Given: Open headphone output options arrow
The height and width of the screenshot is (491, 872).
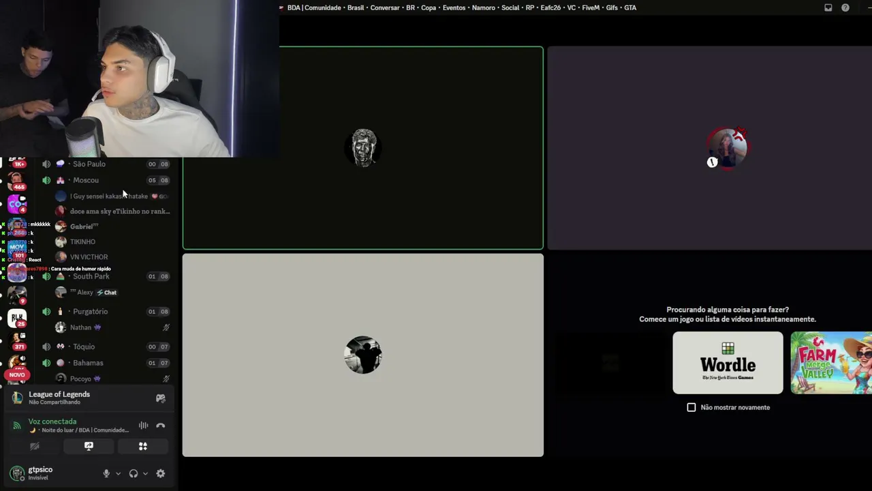Looking at the screenshot, I should pyautogui.click(x=145, y=473).
